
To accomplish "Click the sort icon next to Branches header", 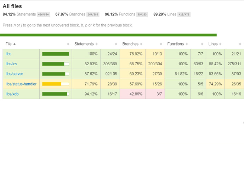I will click(x=141, y=44).
